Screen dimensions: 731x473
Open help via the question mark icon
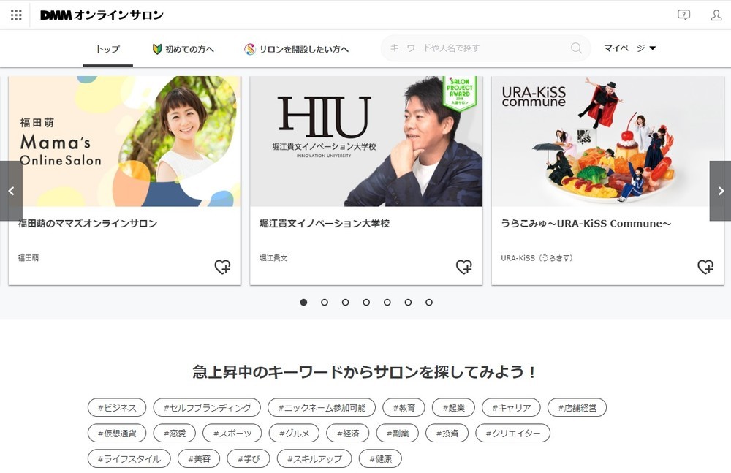point(683,15)
